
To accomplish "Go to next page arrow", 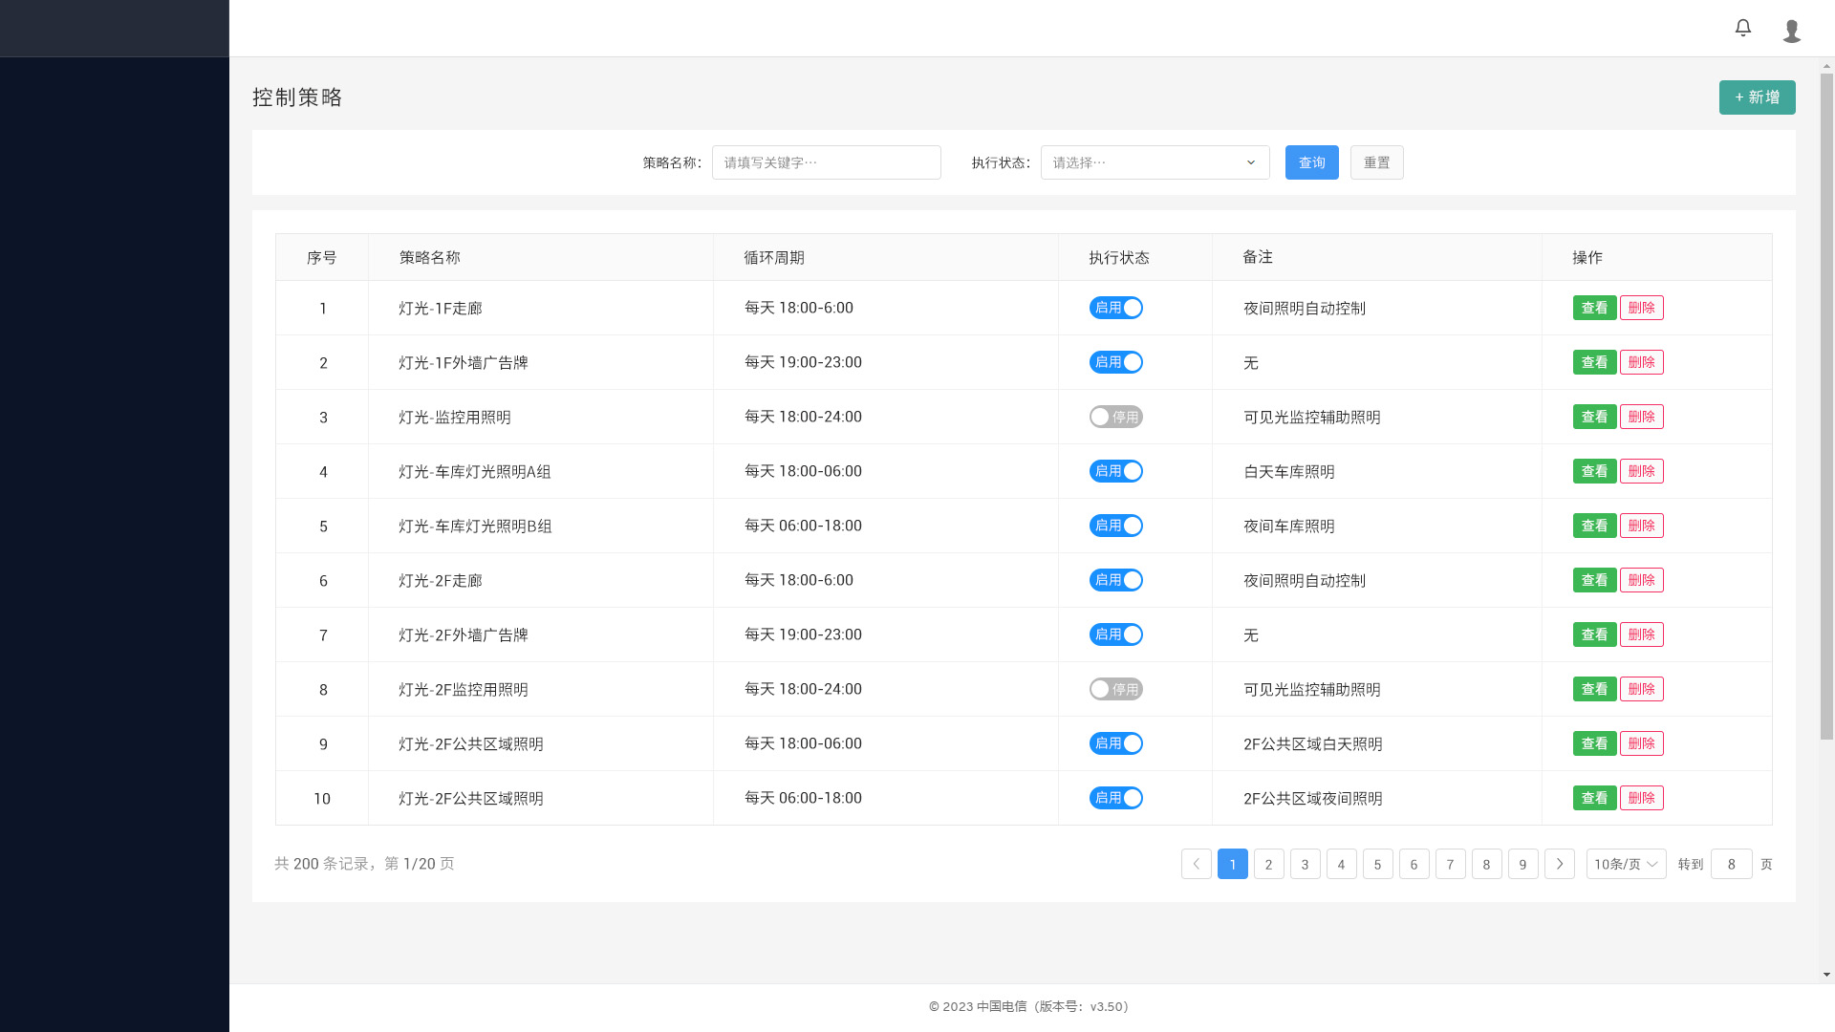I will point(1559,864).
